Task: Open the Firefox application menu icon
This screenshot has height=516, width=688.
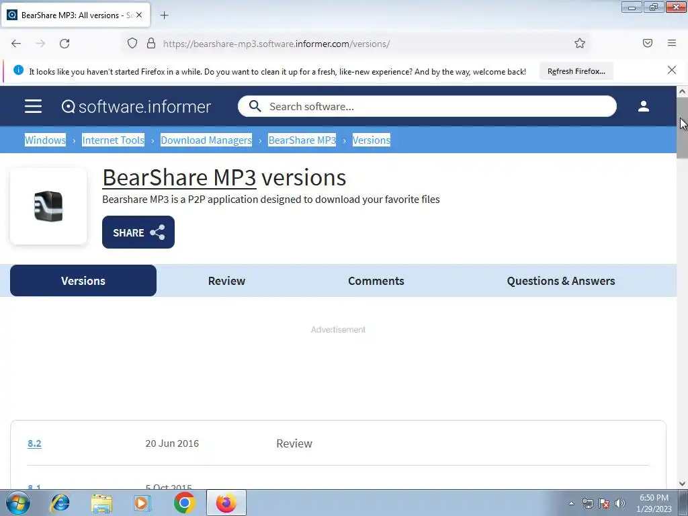Action: click(672, 43)
